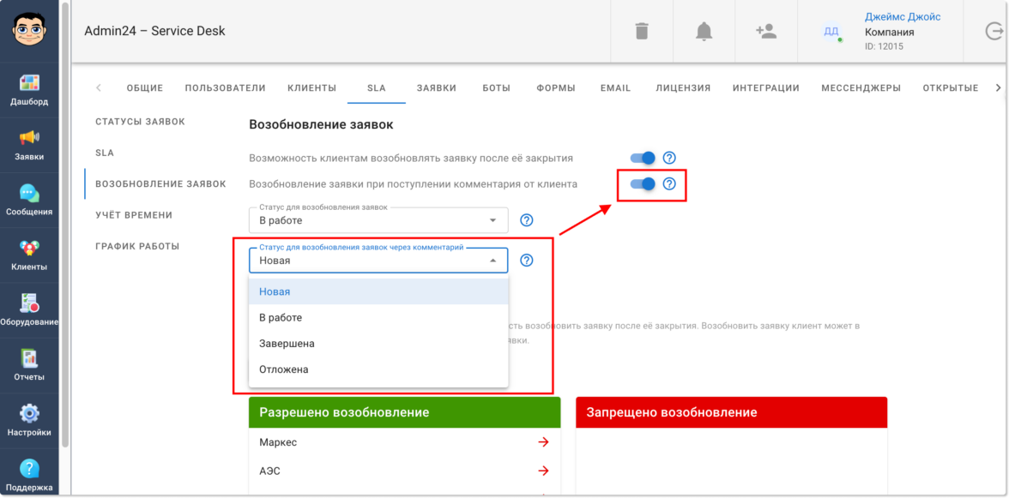Click the АЭС client row
Viewport: 1009px width, 498px height.
(404, 471)
